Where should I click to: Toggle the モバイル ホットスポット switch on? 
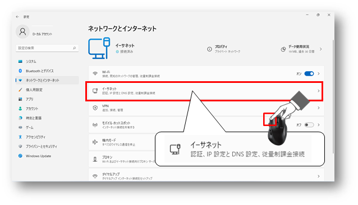point(309,125)
